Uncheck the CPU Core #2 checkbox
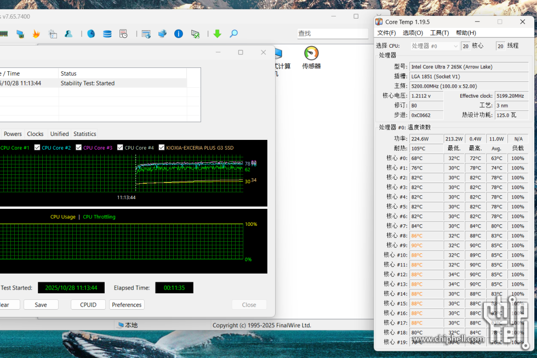This screenshot has width=537, height=358. tap(37, 147)
